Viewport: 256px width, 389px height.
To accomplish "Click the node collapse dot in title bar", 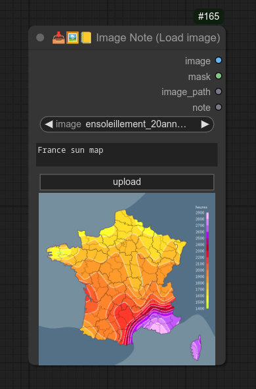I will tap(40, 37).
